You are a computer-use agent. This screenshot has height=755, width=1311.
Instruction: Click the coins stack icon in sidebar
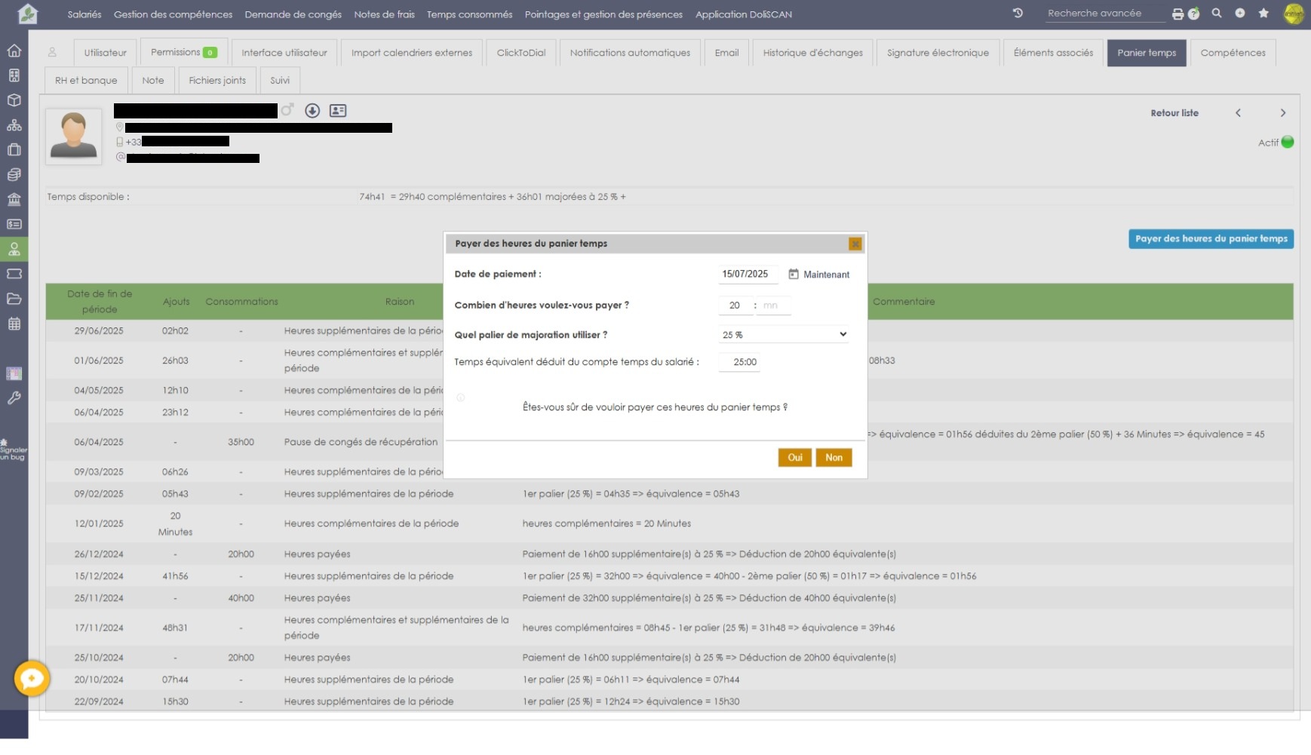[14, 175]
